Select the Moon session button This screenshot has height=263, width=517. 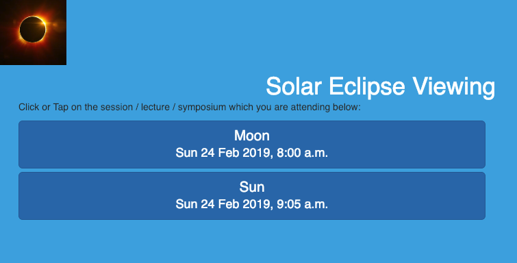click(x=252, y=145)
